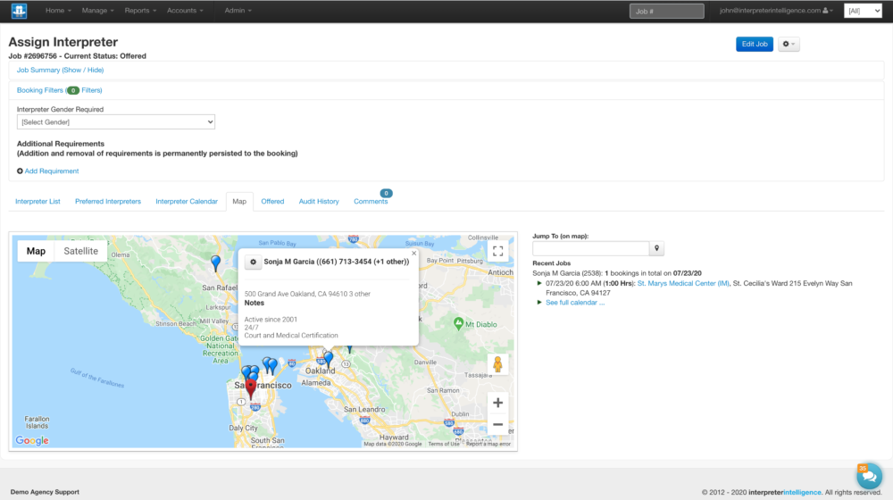The width and height of the screenshot is (893, 500).
Task: Click the red job location marker
Action: click(251, 388)
